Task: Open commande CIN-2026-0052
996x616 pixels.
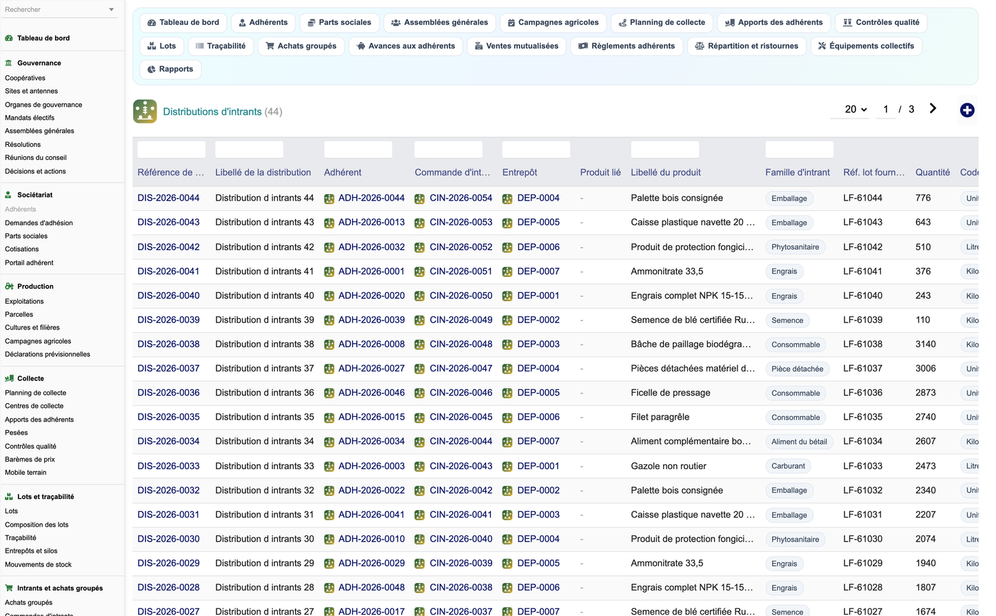Action: click(461, 247)
